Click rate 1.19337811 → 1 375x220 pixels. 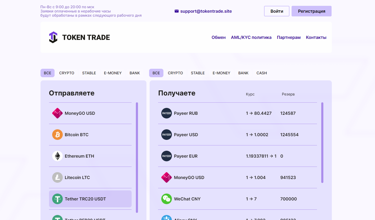(x=261, y=156)
